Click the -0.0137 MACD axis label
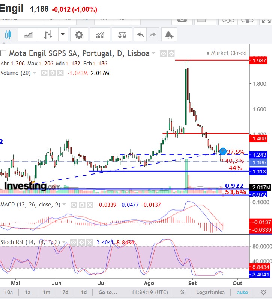This screenshot has width=272, height=299. 260,222
